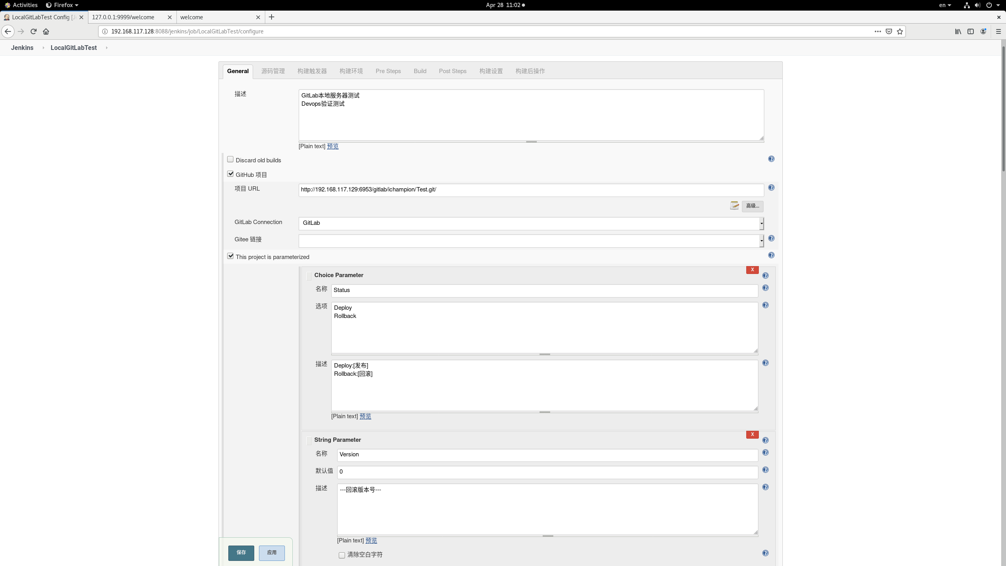
Task: Open the keyboard layout en menu
Action: 944,5
